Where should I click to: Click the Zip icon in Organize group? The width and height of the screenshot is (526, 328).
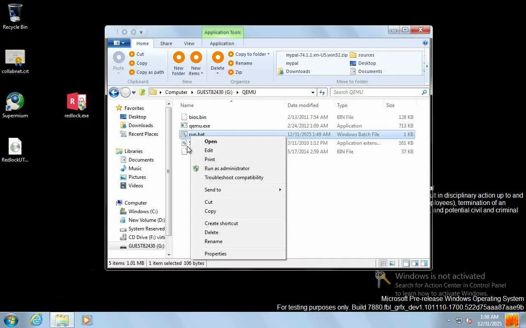click(x=231, y=72)
